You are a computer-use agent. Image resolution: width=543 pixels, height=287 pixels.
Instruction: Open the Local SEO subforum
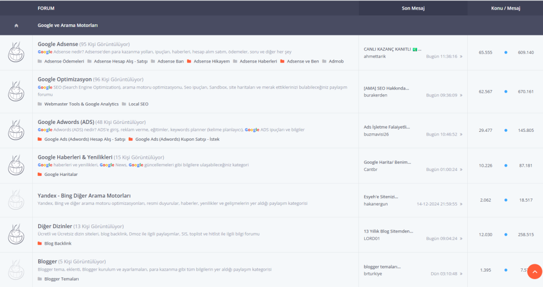click(138, 104)
